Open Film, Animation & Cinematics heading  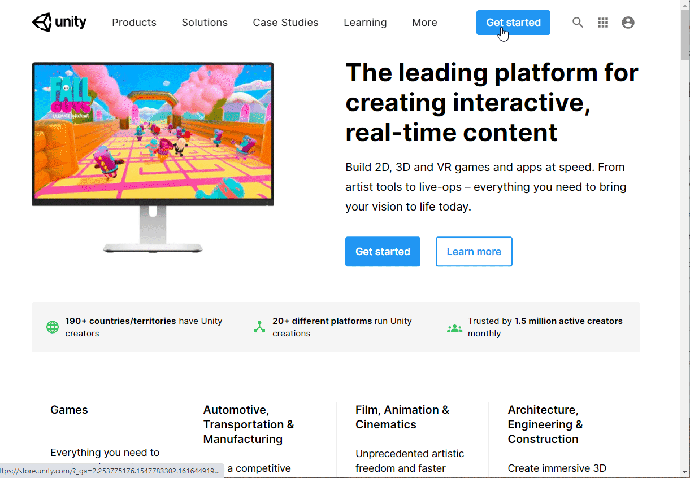[x=402, y=417]
